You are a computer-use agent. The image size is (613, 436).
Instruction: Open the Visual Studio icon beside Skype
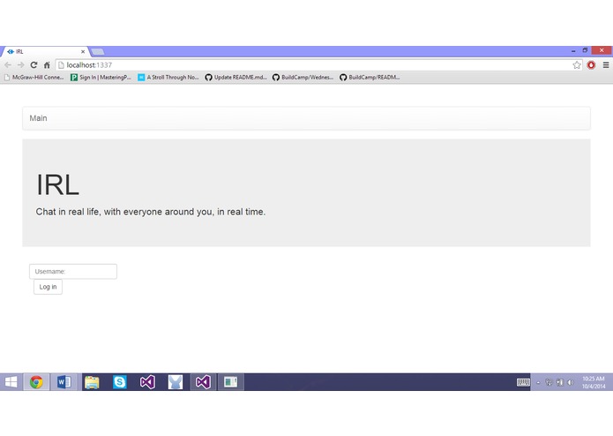[147, 382]
